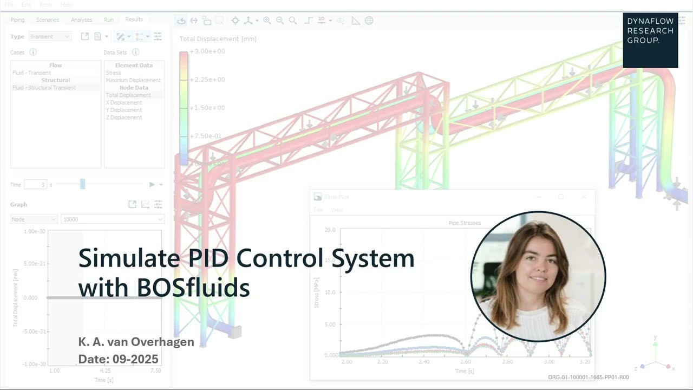The image size is (693, 390).
Task: Click the zoom to fit magnifier
Action: [293, 21]
